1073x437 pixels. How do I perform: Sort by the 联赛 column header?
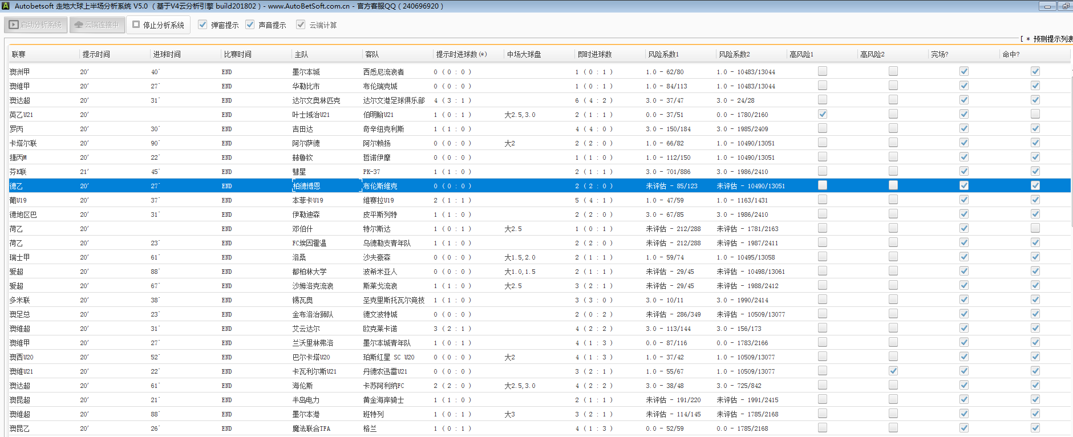point(19,54)
